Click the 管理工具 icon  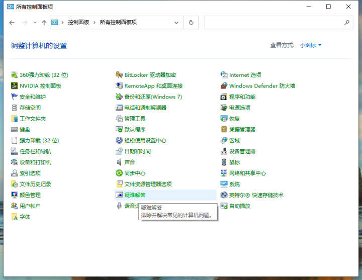[x=119, y=119]
